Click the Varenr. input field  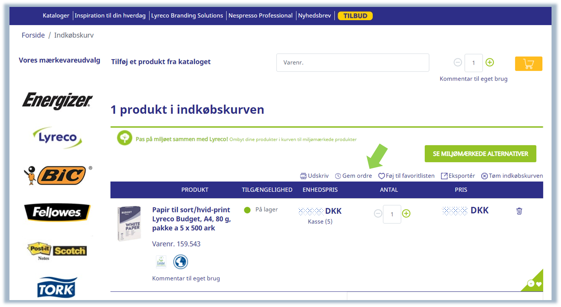coord(352,63)
